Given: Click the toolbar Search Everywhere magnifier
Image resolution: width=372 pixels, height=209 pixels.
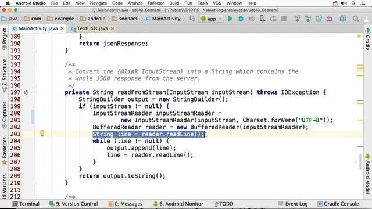Looking at the screenshot, I should (355, 19).
